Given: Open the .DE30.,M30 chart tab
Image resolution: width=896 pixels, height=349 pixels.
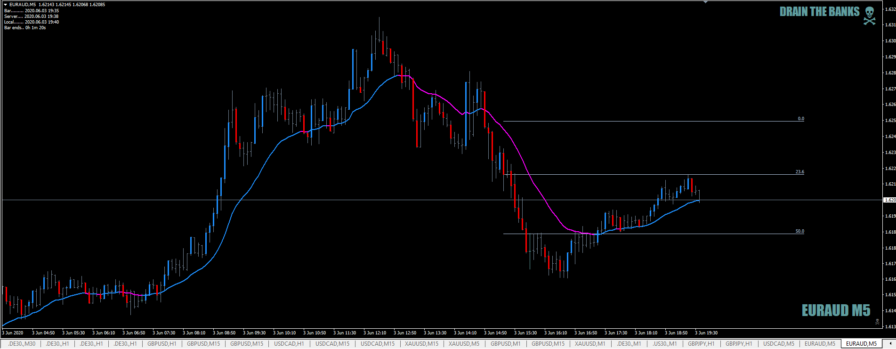Looking at the screenshot, I should 22,344.
